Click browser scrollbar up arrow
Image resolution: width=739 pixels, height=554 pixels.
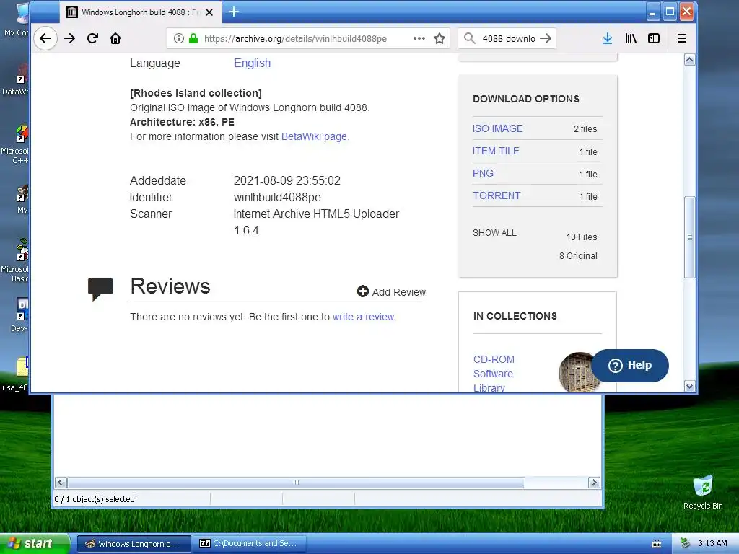(689, 60)
